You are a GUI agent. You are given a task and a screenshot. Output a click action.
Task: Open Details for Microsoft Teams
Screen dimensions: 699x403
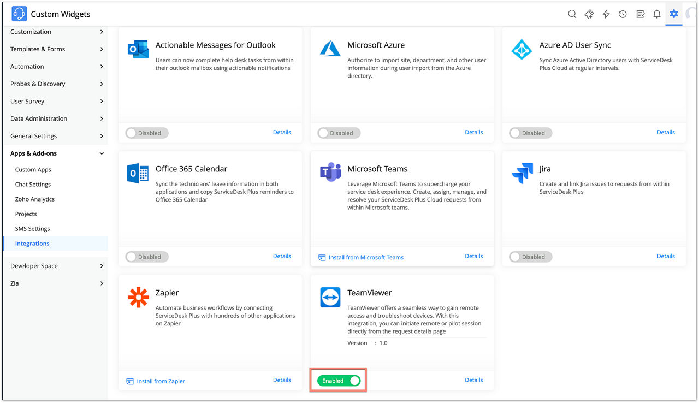[x=474, y=256]
